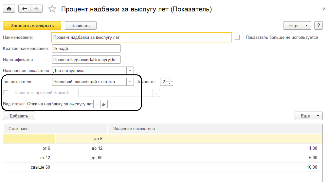Decrease Точность value with down spinner
Screen dimensions: 328x184
coord(170,84)
